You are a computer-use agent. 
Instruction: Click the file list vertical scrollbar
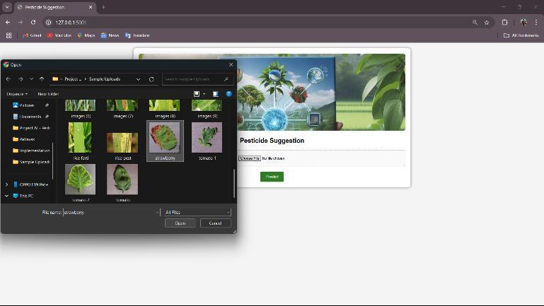[234, 183]
